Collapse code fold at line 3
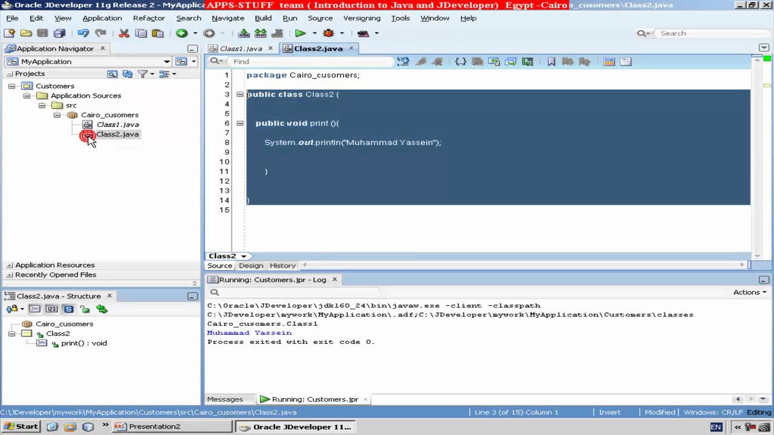Viewport: 774px width, 435px height. click(239, 94)
